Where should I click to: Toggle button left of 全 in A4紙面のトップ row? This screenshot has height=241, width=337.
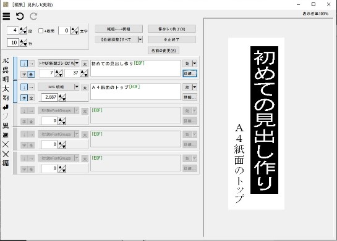24,98
